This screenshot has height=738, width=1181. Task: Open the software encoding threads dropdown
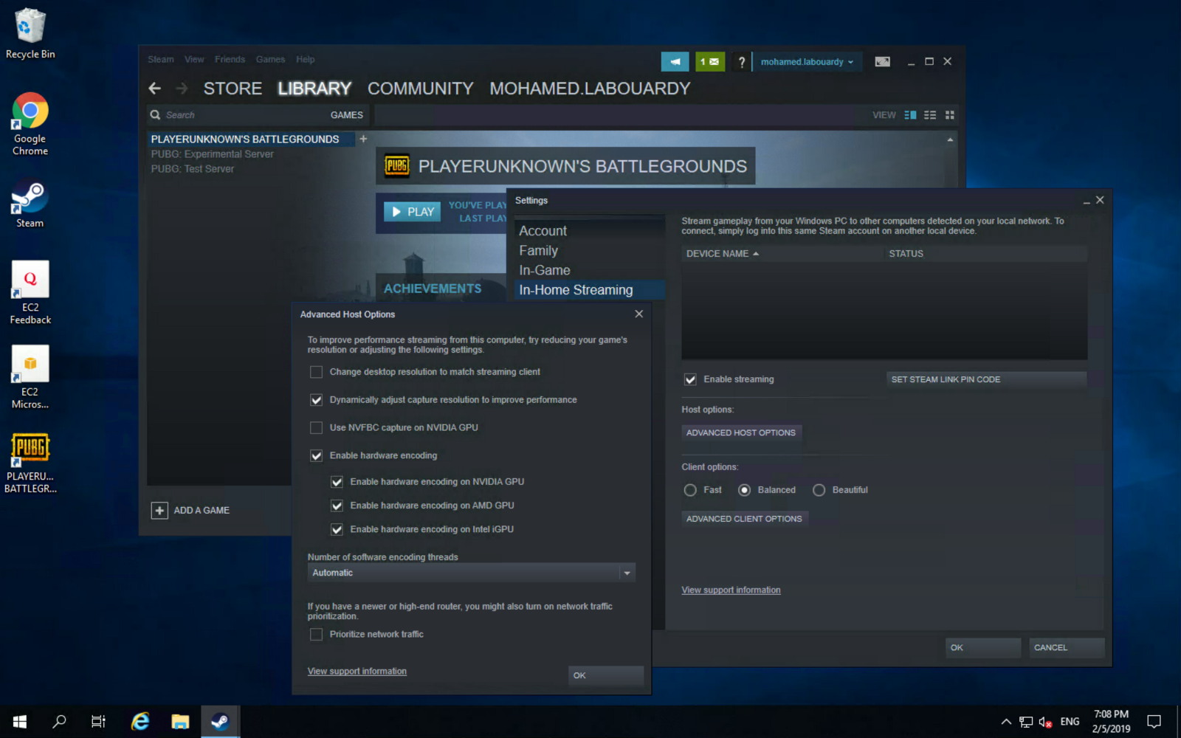pyautogui.click(x=472, y=573)
